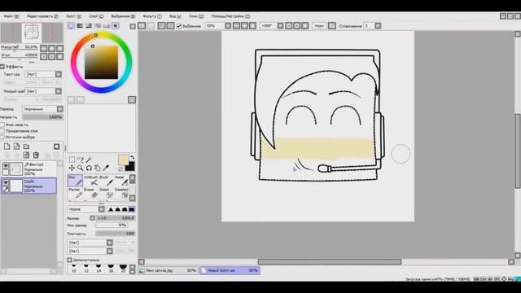Pick the rectangular selection tool

(x=72, y=160)
